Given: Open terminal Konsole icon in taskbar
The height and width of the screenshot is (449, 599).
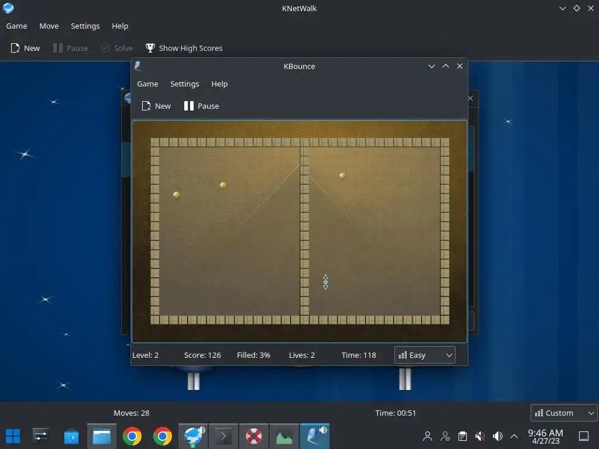Looking at the screenshot, I should [223, 436].
